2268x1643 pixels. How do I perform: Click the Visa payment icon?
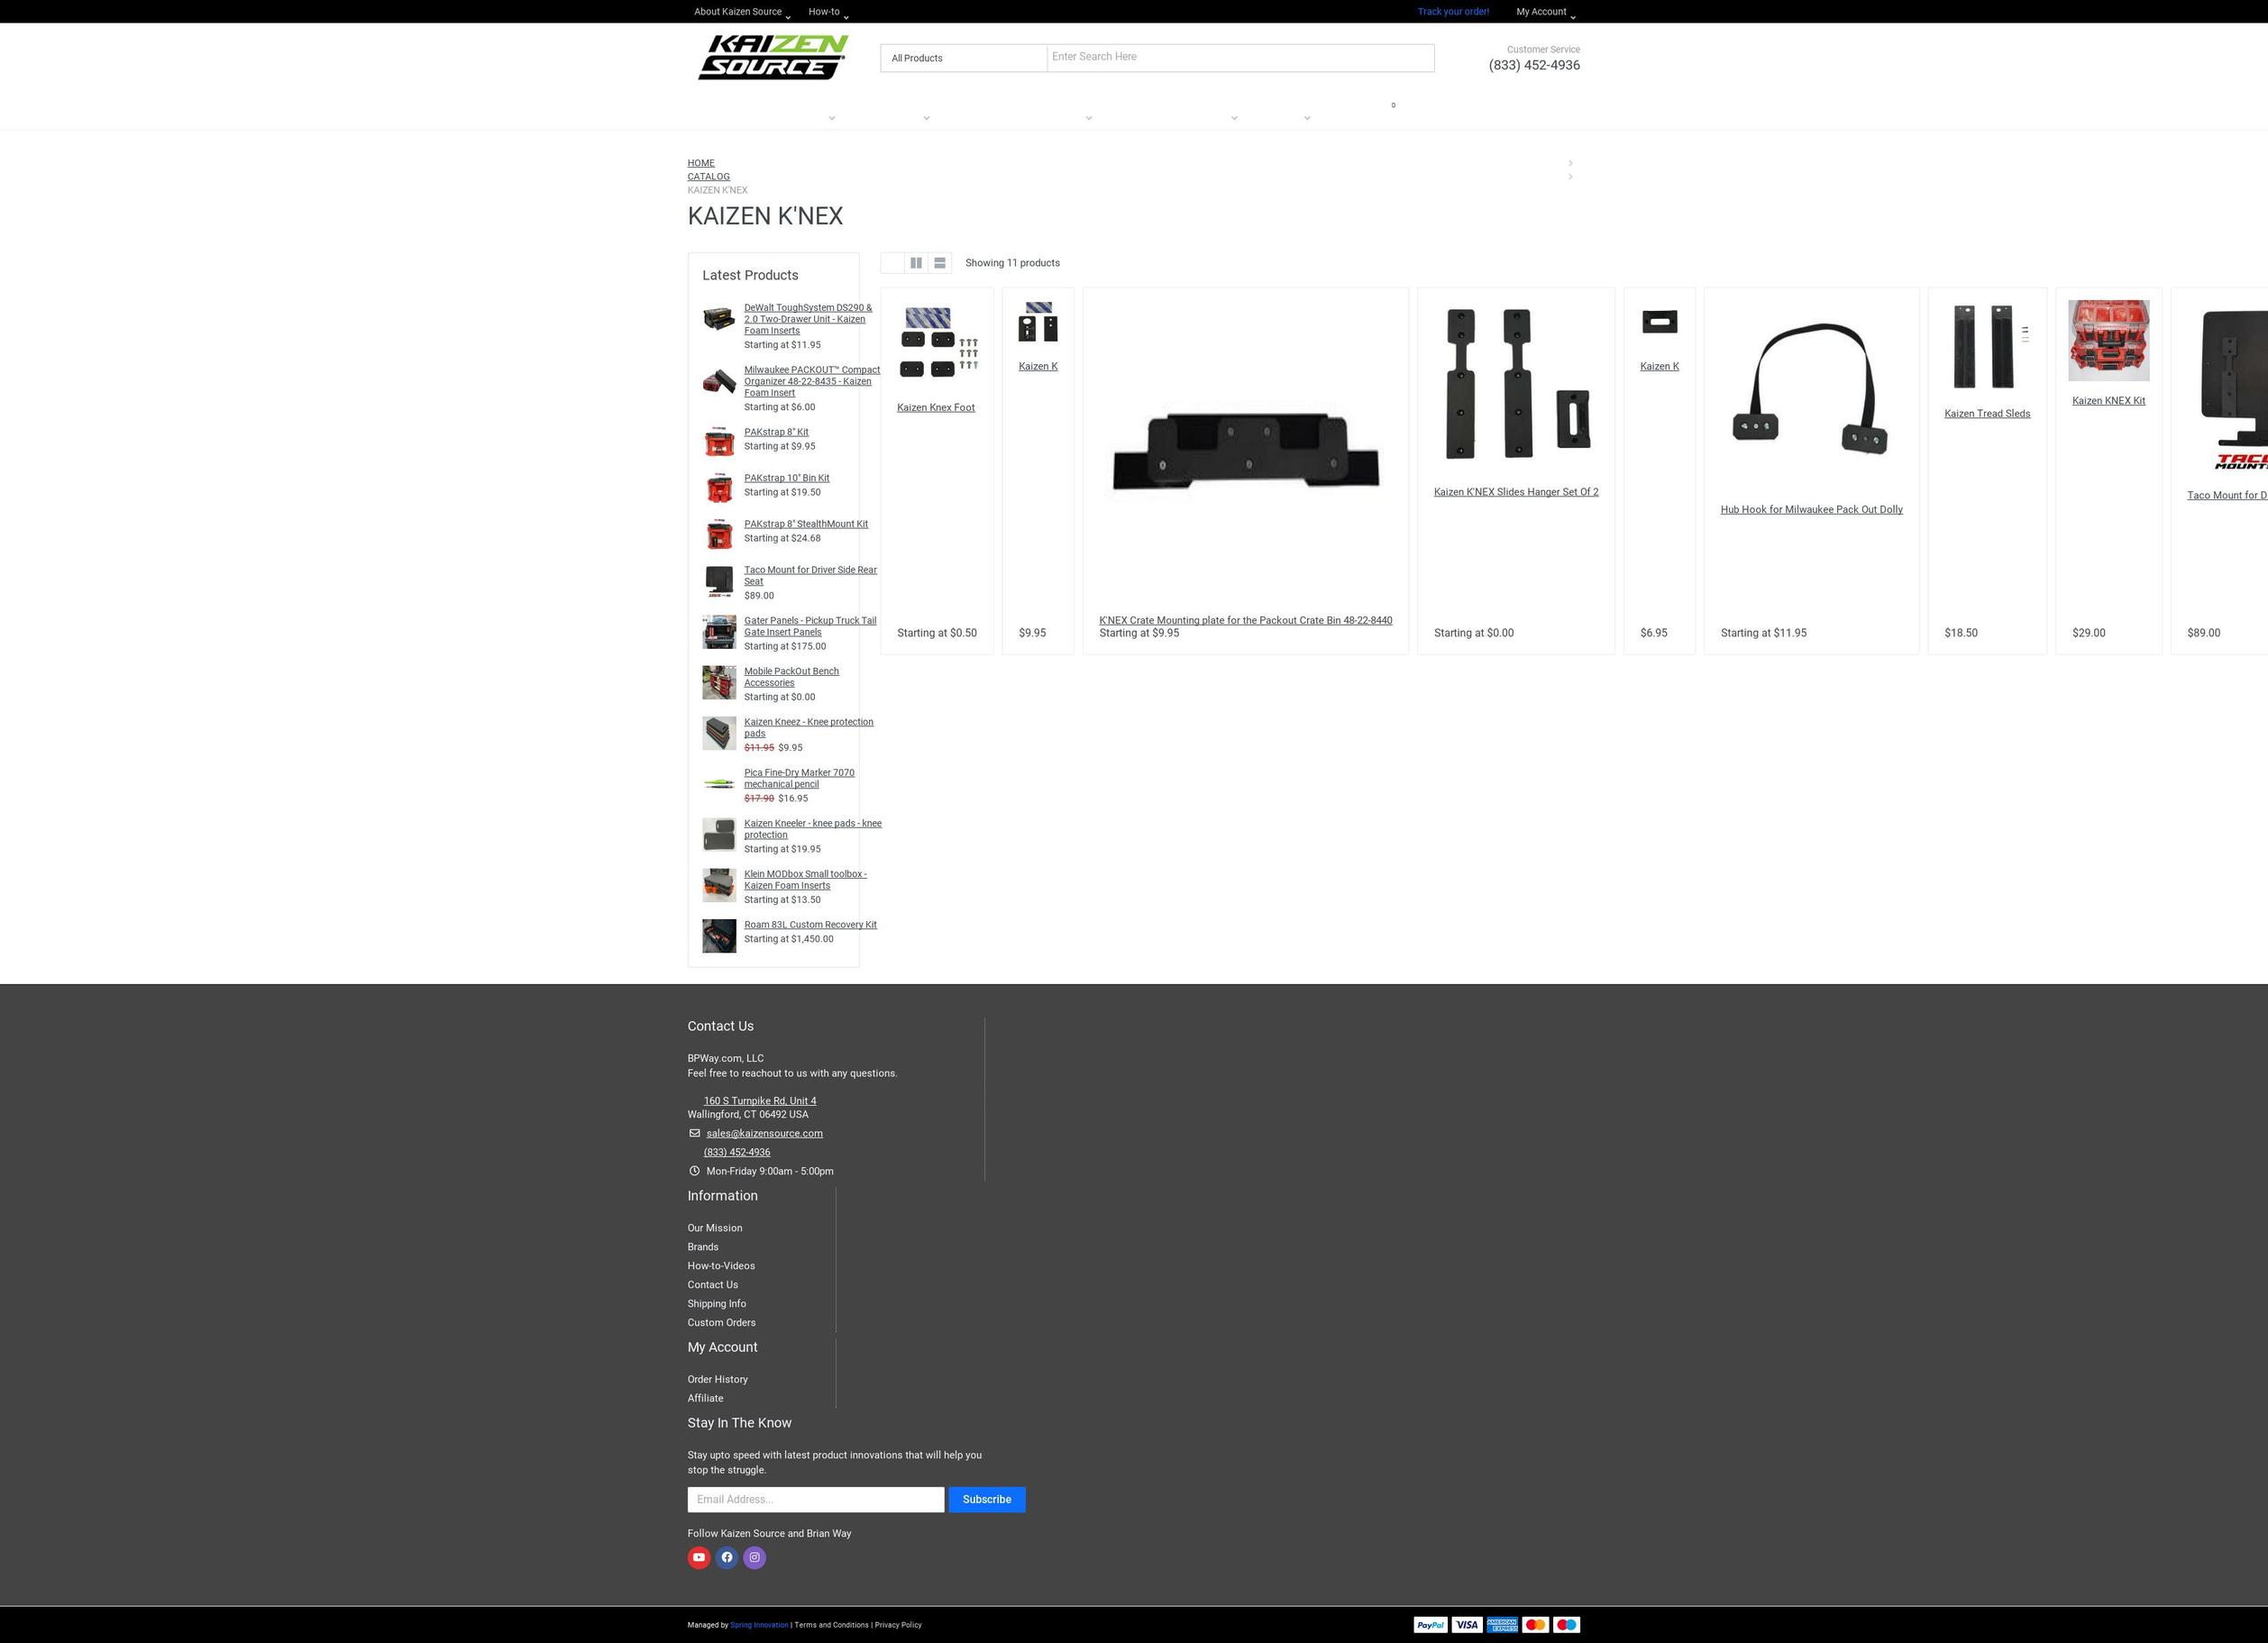click(1466, 1625)
